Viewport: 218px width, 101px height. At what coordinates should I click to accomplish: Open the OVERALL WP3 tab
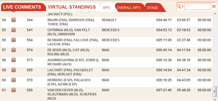(128, 8)
